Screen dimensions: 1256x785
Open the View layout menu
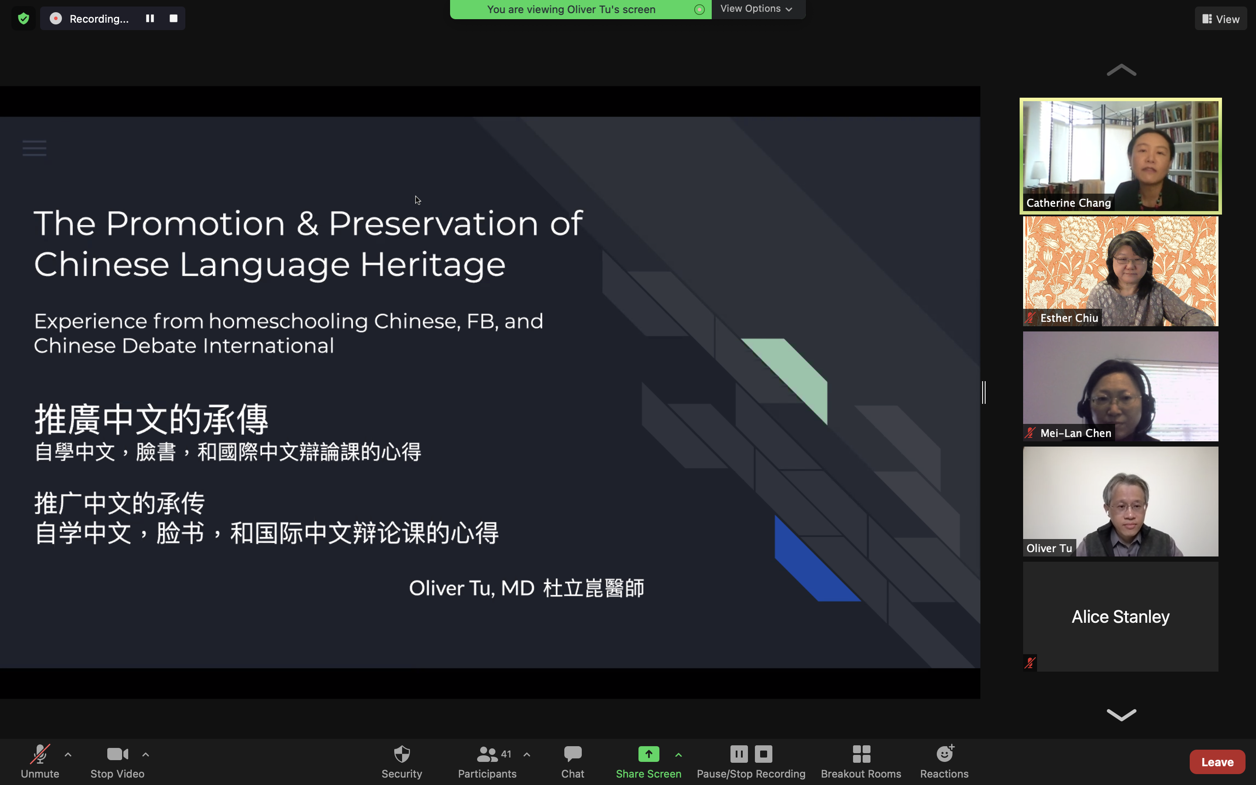pyautogui.click(x=1221, y=19)
